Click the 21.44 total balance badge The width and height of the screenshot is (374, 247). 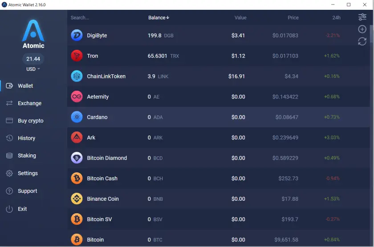[33, 59]
